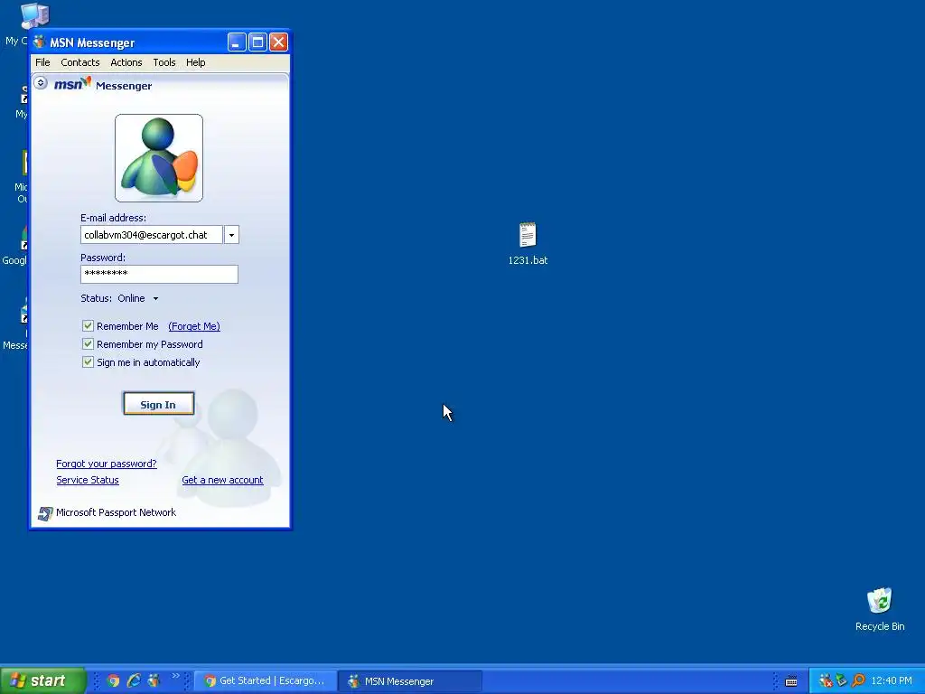
Task: Show more quick launch items chevron
Action: 175,676
